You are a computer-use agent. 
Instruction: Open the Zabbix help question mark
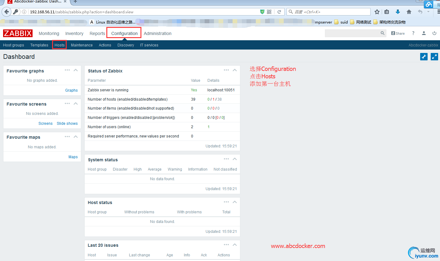pyautogui.click(x=413, y=33)
